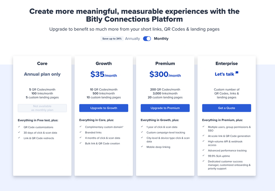Open the "Let's talk" contact link
Screen dimensions: 275x191
(x=225, y=73)
